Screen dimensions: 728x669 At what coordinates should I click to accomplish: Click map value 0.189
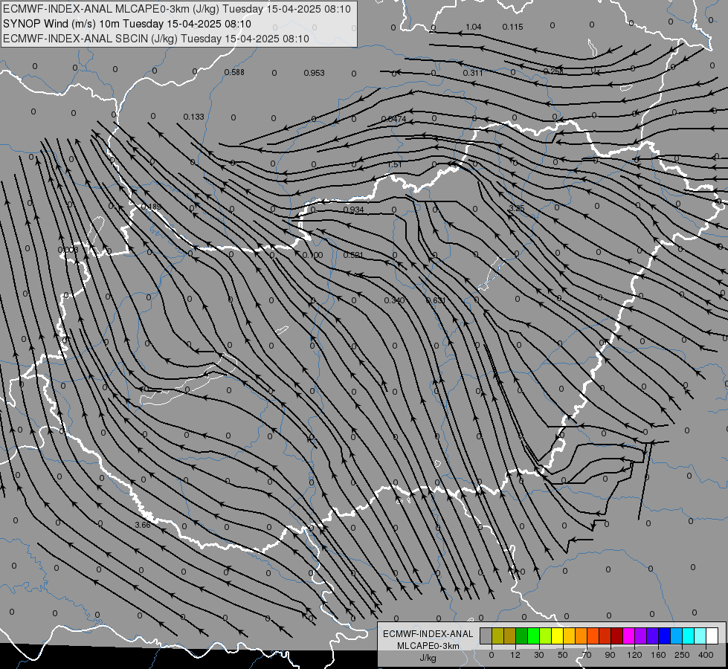[151, 207]
